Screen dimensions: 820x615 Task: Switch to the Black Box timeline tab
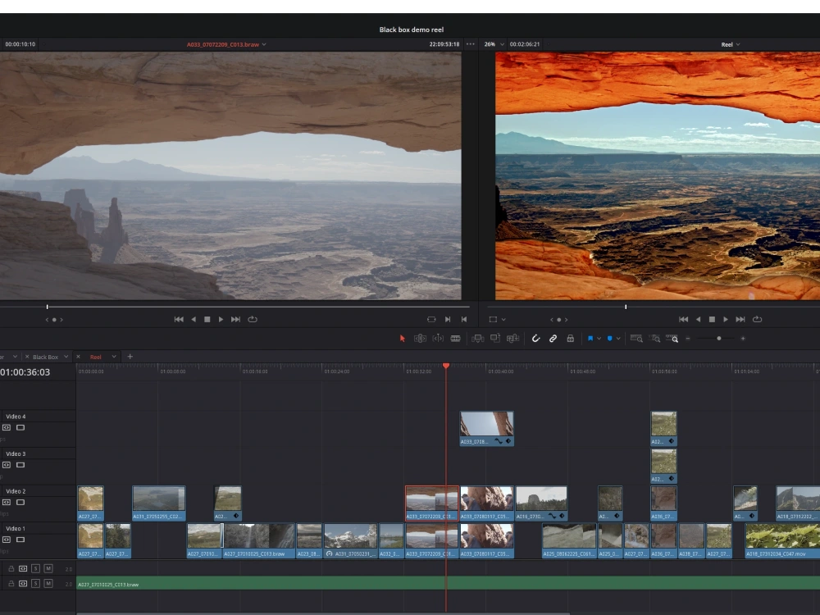pos(45,357)
